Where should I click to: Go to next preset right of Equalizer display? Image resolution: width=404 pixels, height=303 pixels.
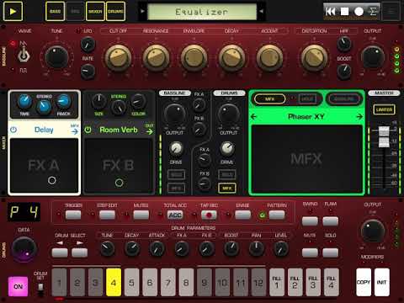[262, 11]
